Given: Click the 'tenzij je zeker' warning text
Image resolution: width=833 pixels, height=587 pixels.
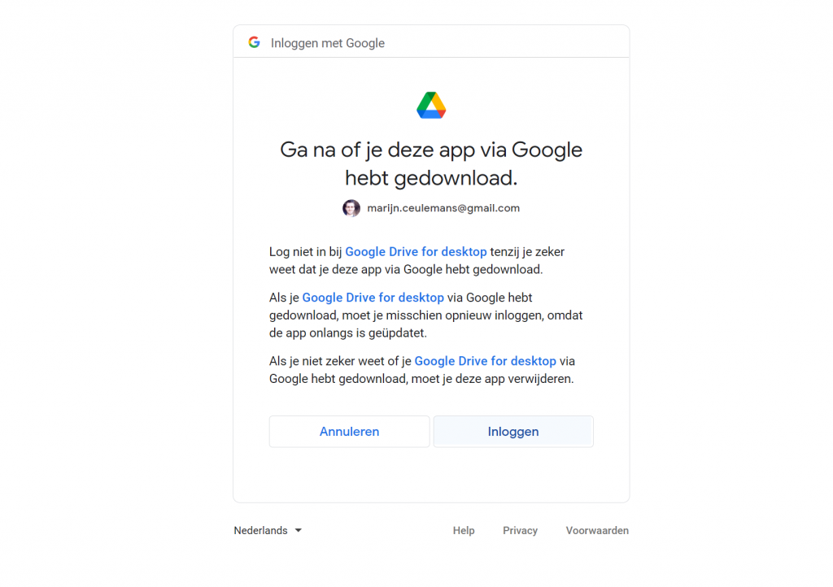Looking at the screenshot, I should point(527,251).
